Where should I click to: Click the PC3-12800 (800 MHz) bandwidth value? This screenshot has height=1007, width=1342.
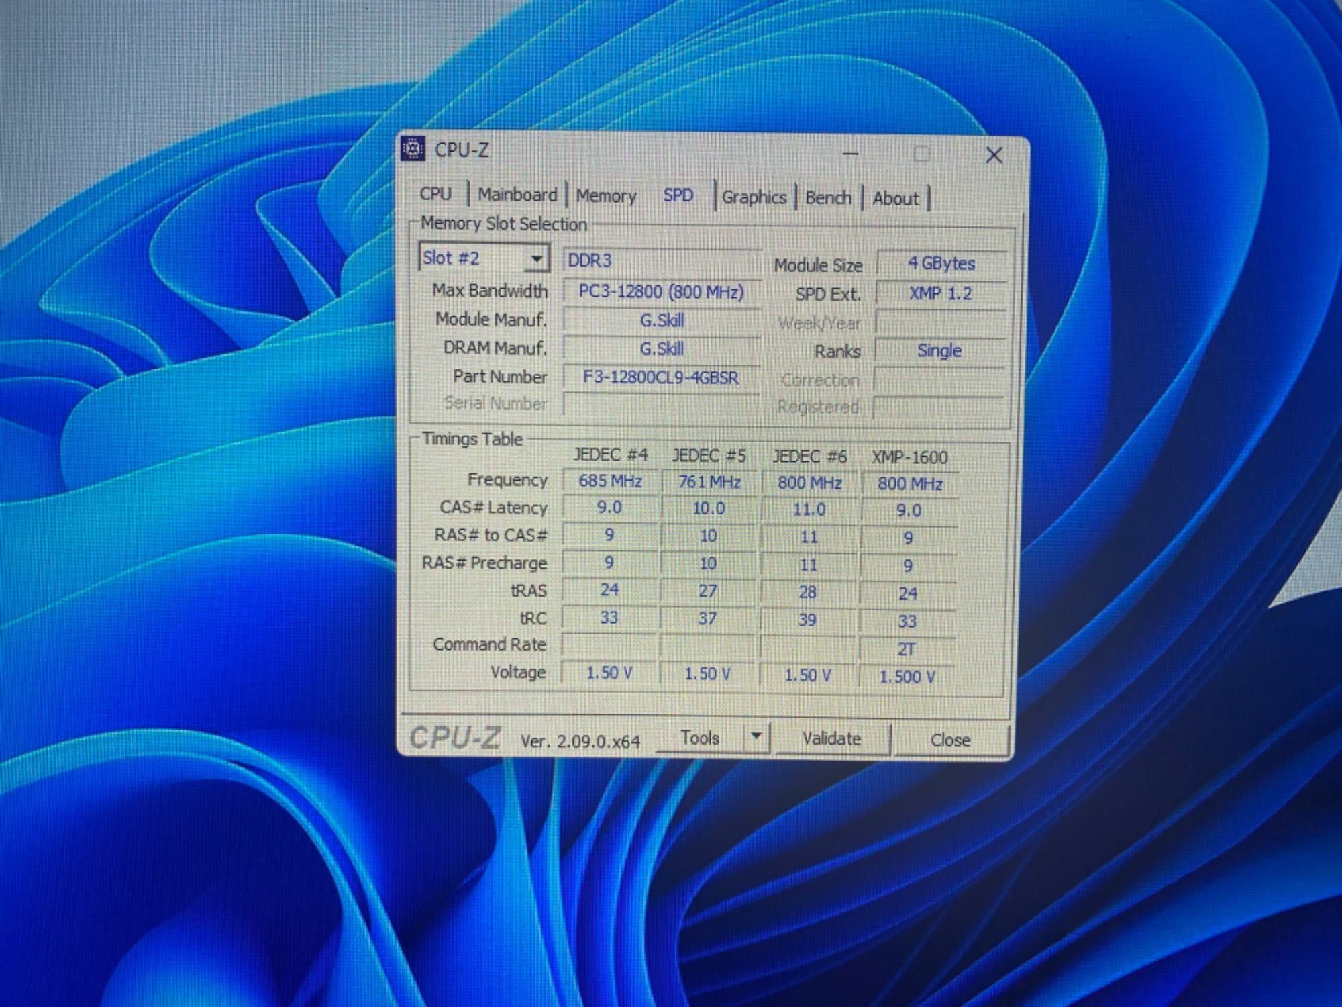661,291
